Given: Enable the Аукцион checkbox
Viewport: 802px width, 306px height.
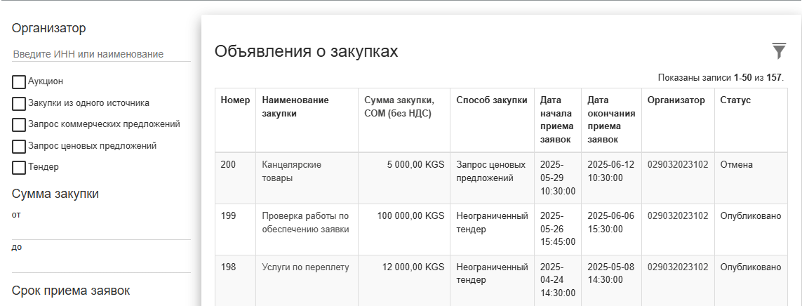Looking at the screenshot, I should point(18,82).
